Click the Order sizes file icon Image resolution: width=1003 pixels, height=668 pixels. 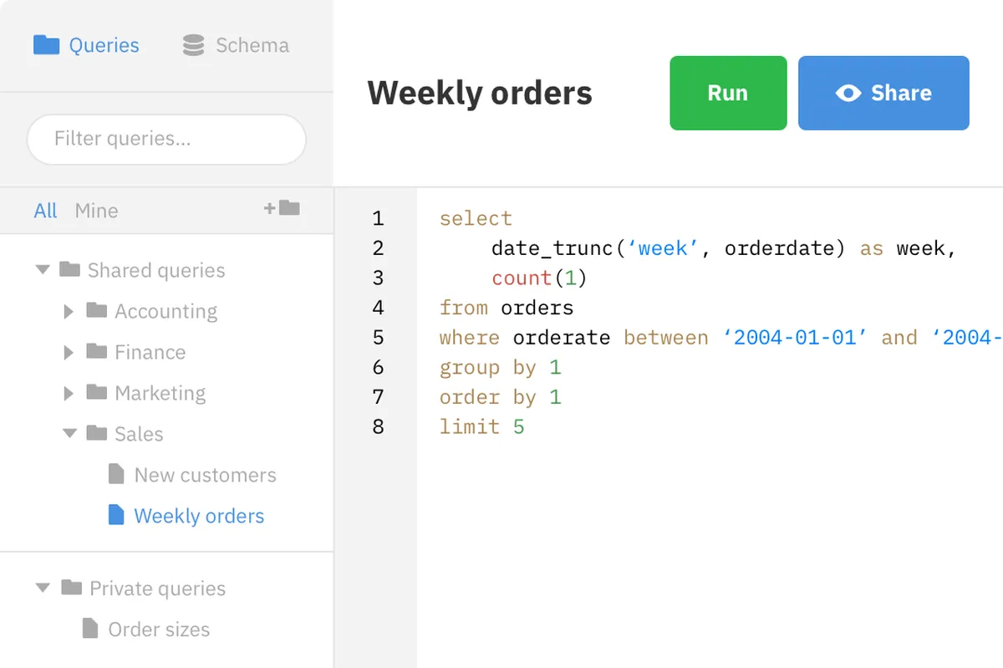click(90, 629)
